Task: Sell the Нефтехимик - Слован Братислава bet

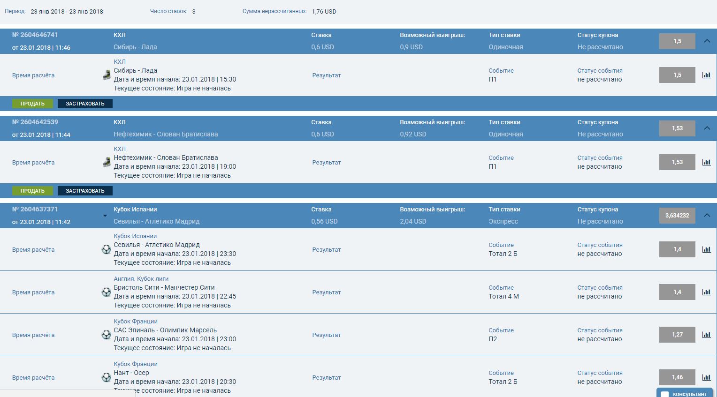Action: pyautogui.click(x=32, y=191)
